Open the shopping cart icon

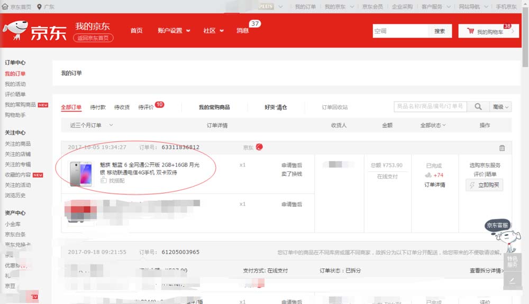click(x=470, y=31)
